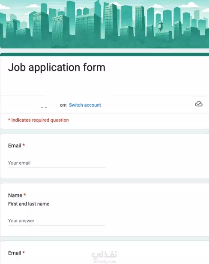
Task: Select the Job application form title
Action: [57, 68]
